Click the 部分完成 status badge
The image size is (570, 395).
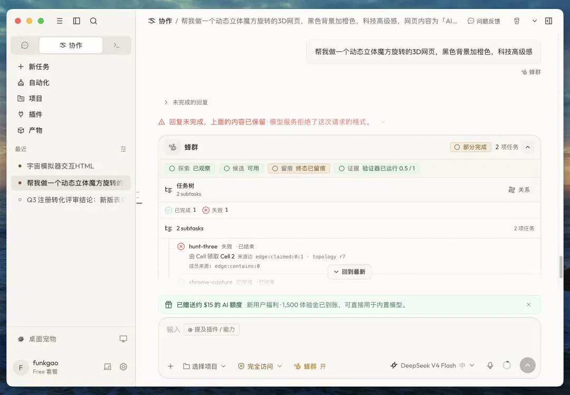[x=471, y=147]
